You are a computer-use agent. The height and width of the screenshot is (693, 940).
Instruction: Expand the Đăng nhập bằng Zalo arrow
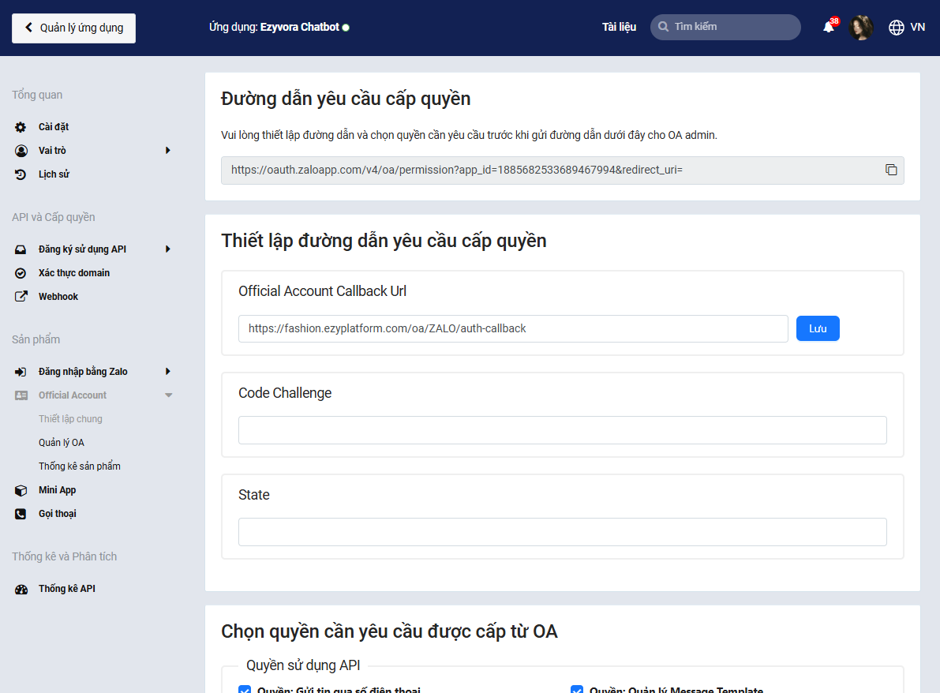168,372
